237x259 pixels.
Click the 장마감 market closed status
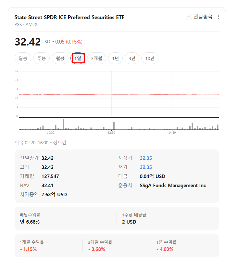60,143
